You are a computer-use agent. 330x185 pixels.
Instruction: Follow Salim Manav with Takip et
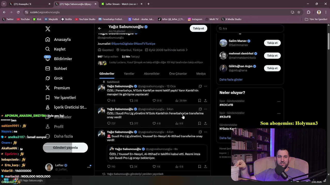point(272,43)
